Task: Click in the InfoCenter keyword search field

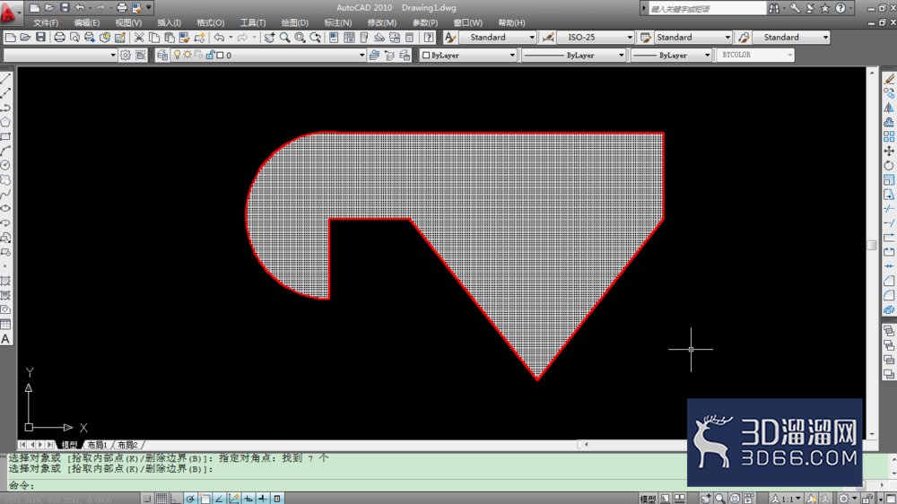Action: click(708, 9)
